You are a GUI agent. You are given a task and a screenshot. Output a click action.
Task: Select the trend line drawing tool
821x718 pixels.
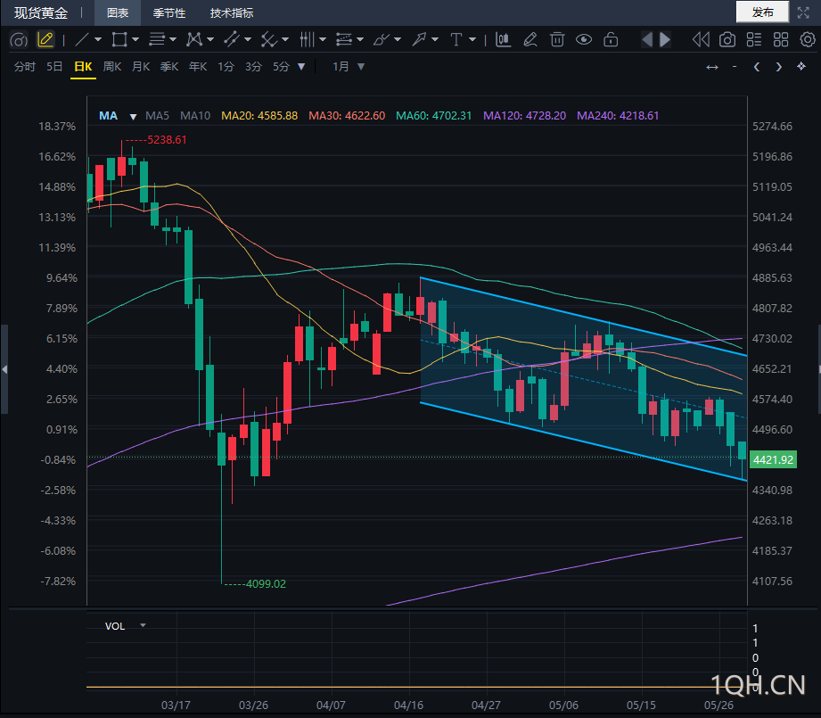pos(82,40)
